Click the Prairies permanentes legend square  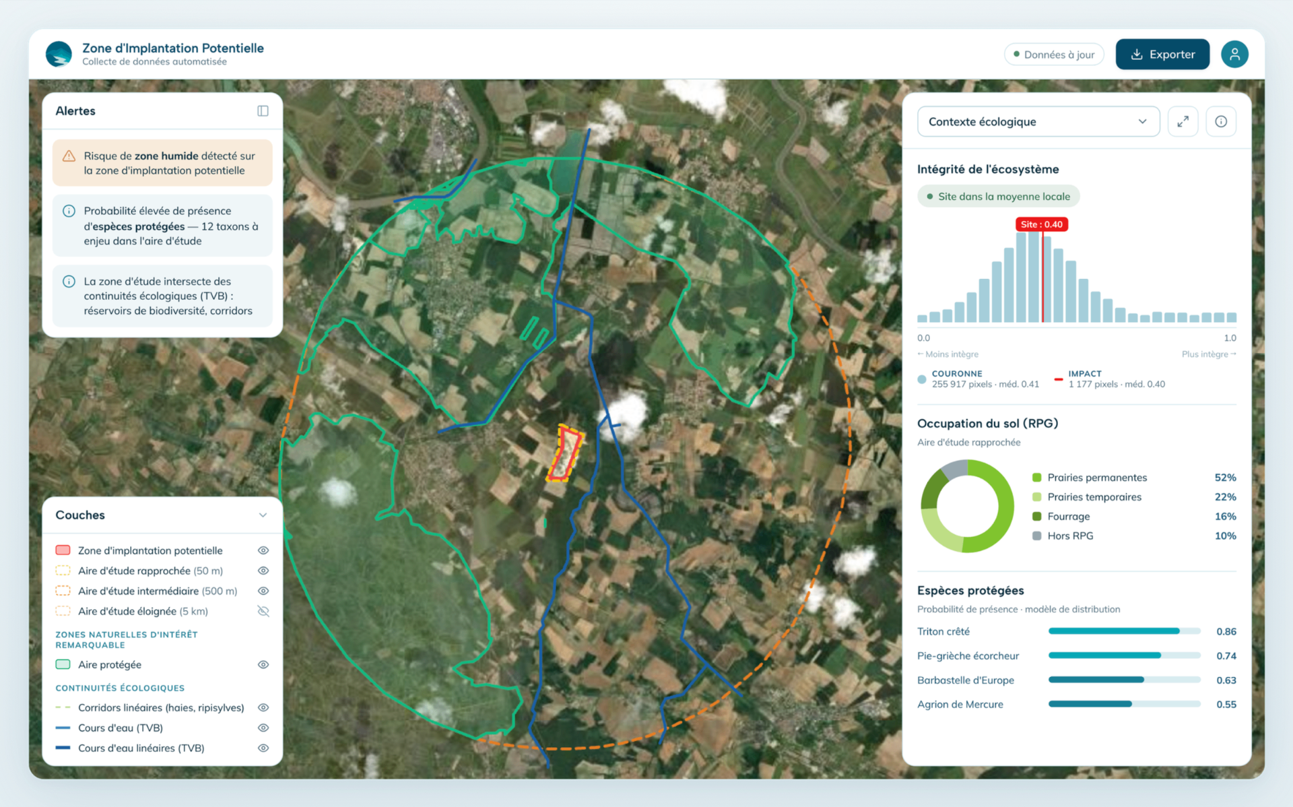pos(1037,478)
